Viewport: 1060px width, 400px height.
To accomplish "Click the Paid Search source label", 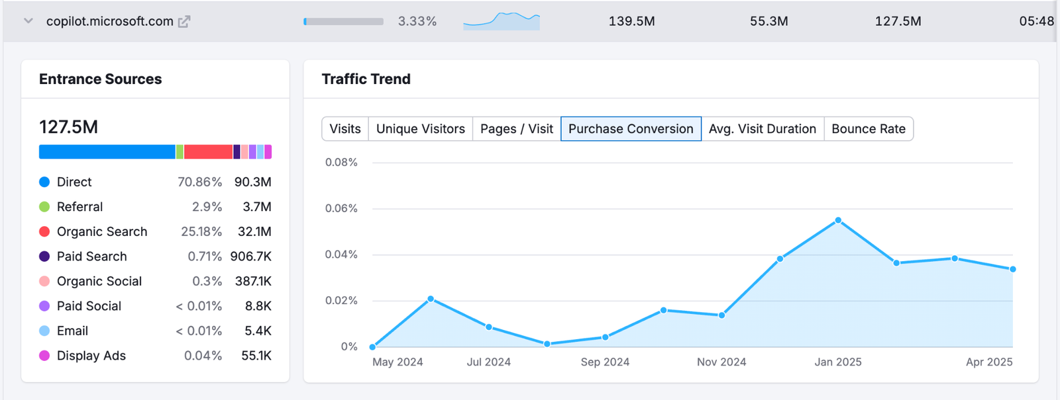I will point(91,257).
